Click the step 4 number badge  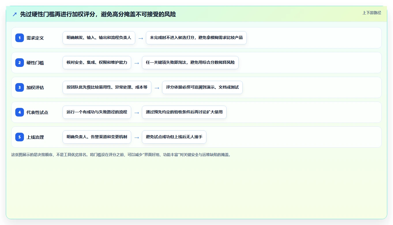pyautogui.click(x=20, y=112)
